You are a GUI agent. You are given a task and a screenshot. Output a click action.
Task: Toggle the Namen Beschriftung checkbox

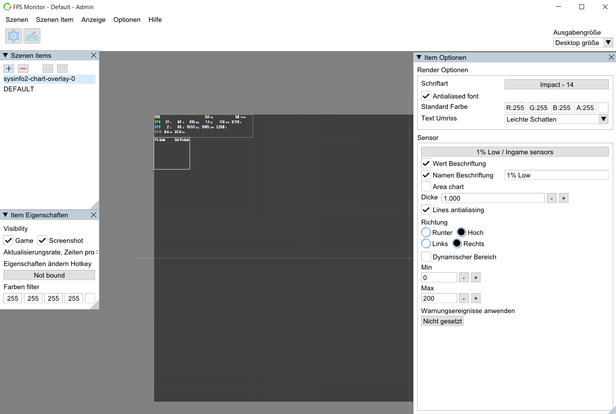tap(426, 175)
